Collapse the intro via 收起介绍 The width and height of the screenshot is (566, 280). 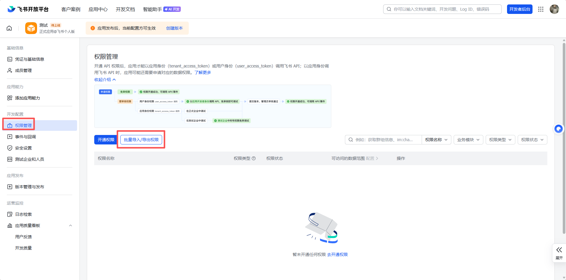point(105,80)
